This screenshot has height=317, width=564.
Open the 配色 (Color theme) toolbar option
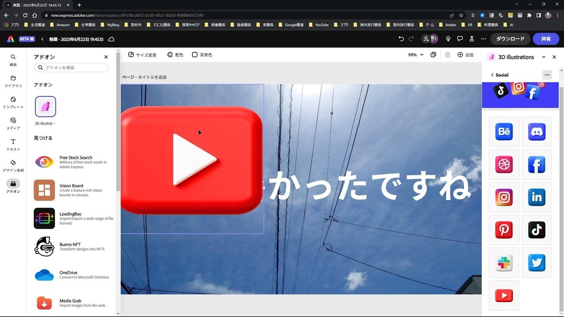(175, 55)
